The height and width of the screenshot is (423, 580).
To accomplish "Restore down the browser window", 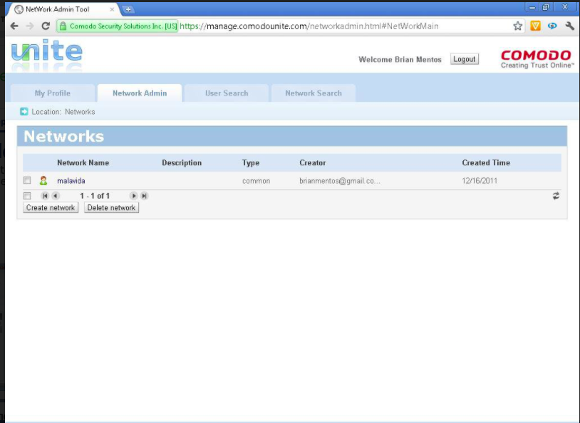I will (x=545, y=7).
